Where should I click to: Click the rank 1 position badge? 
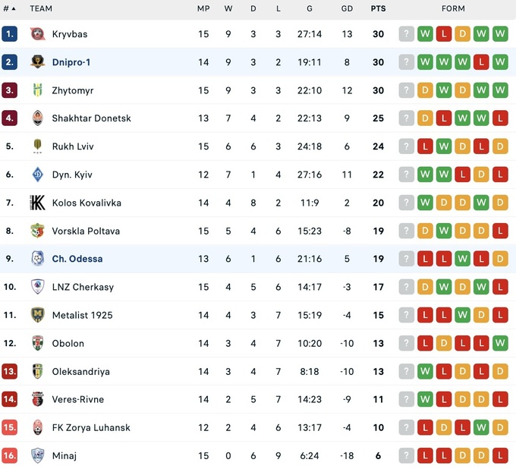pyautogui.click(x=9, y=34)
